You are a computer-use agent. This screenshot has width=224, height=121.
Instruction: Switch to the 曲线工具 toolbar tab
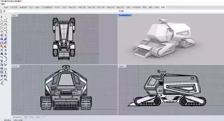[x=72, y=7]
